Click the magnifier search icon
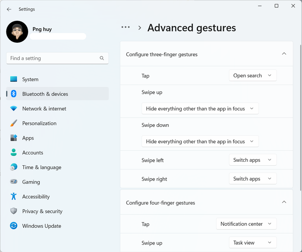 (x=102, y=58)
